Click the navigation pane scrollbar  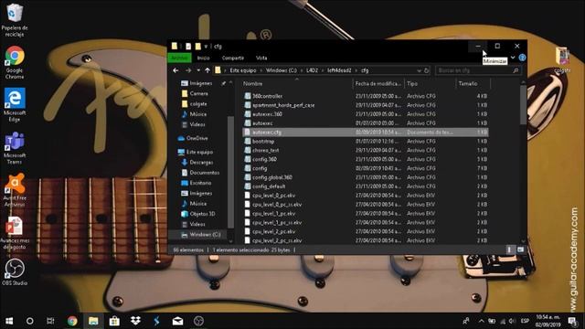coord(230,172)
